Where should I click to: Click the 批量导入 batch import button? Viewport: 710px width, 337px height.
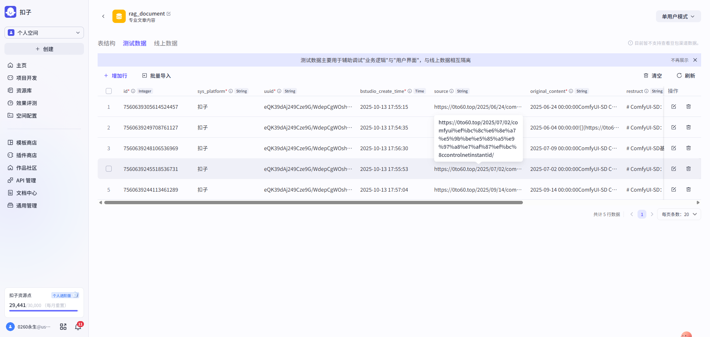click(x=156, y=75)
